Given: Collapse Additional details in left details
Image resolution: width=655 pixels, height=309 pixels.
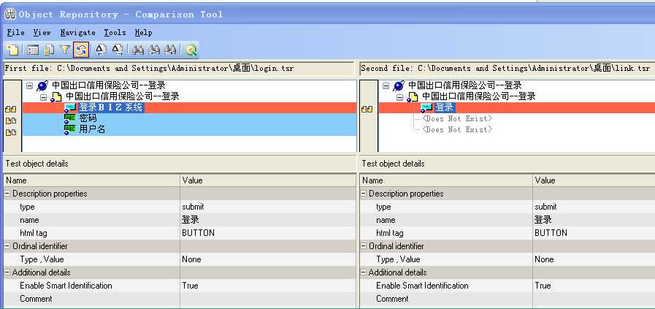Looking at the screenshot, I should 7,272.
